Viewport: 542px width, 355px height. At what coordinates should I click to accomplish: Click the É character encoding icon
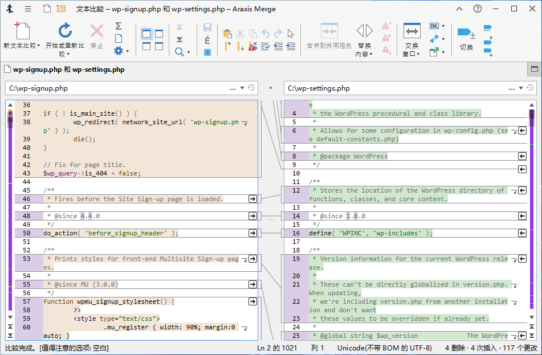coord(207,40)
